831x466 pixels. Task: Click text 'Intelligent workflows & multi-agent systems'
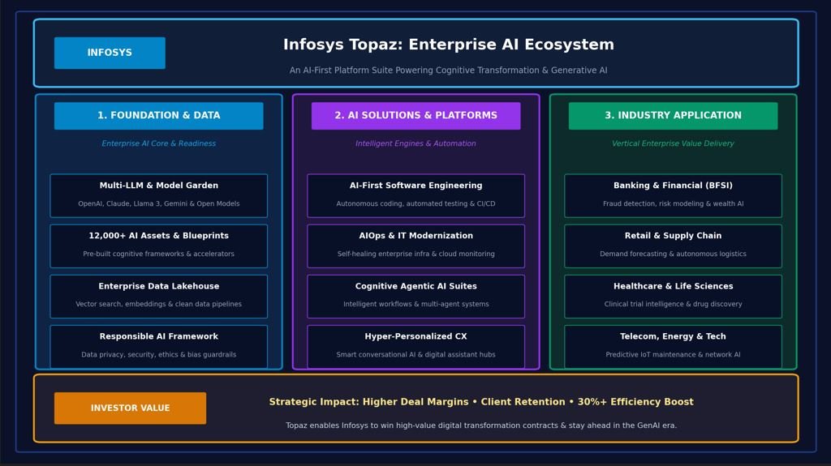click(416, 305)
